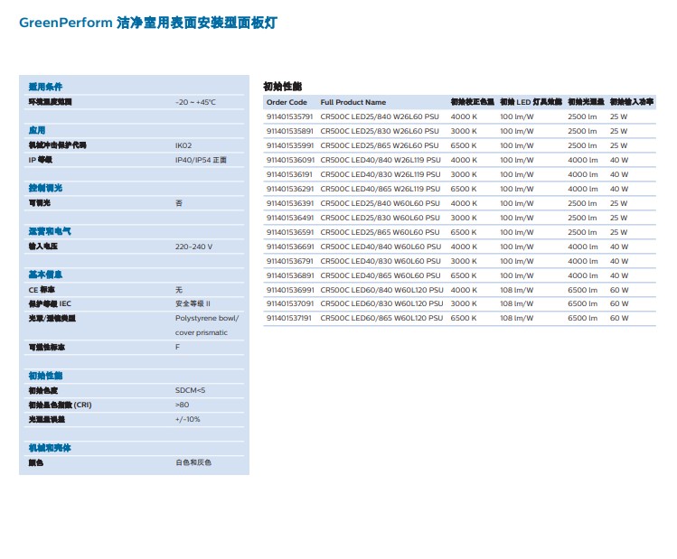Click order code 911401536291
Viewport: 677px width, 559px height.
point(290,189)
